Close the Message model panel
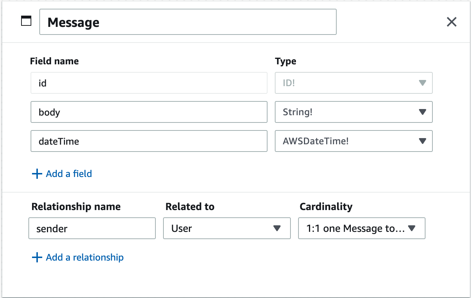Image resolution: width=471 pixels, height=298 pixels. (452, 22)
